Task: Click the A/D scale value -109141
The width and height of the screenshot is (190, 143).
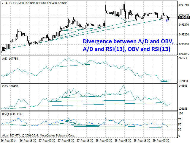Action: pyautogui.click(x=183, y=81)
